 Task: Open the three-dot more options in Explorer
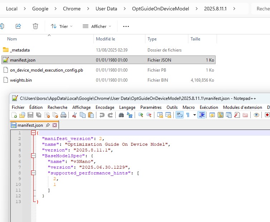pyautogui.click(x=126, y=26)
